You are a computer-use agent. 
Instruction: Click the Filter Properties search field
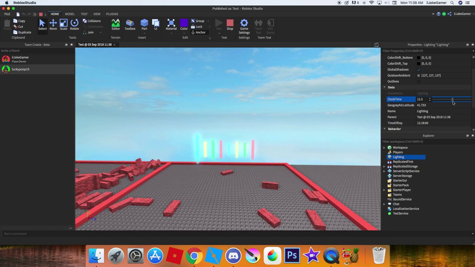[x=427, y=51]
